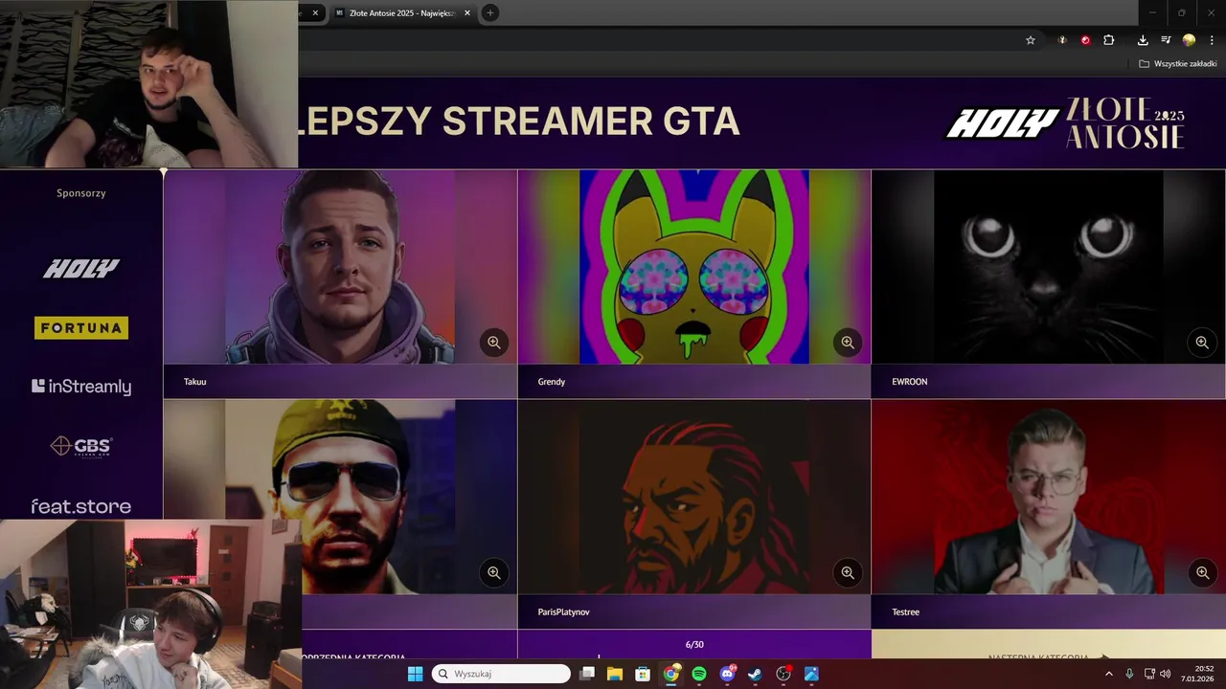Open the Photos app on the taskbar
1226x689 pixels.
pyautogui.click(x=811, y=674)
